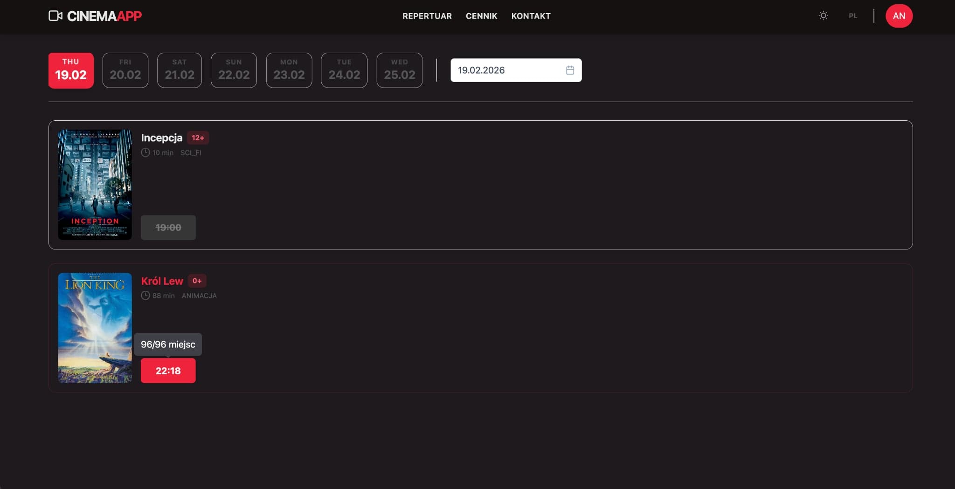Click the 12+ age badge on Incepcja
This screenshot has height=489, width=955.
point(198,138)
